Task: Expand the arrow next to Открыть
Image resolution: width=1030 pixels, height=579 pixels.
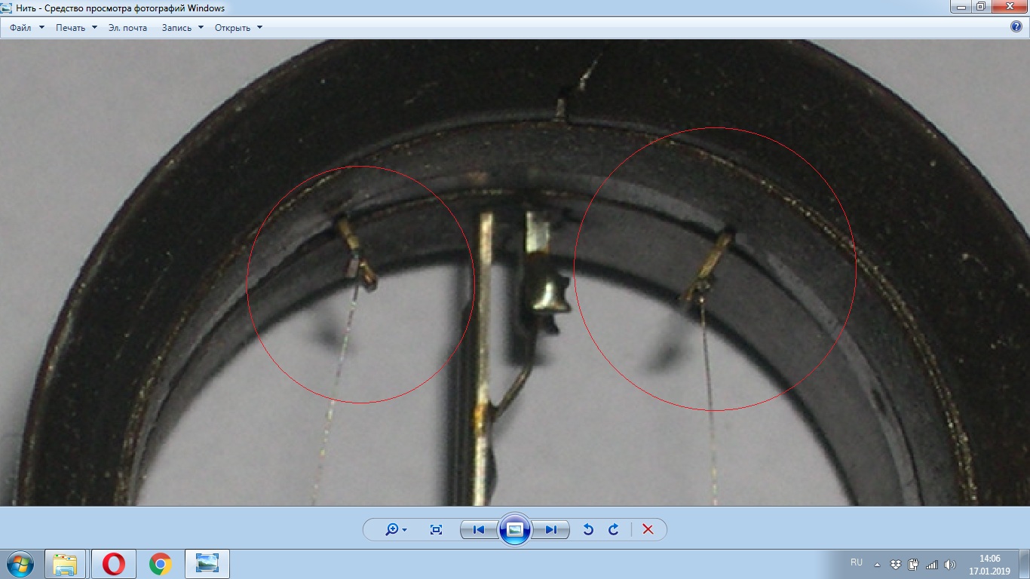Action: 259,28
